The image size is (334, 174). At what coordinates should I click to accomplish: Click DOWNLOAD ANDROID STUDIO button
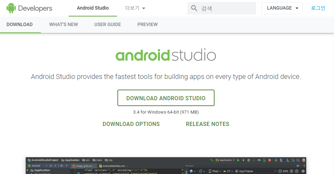click(x=166, y=98)
